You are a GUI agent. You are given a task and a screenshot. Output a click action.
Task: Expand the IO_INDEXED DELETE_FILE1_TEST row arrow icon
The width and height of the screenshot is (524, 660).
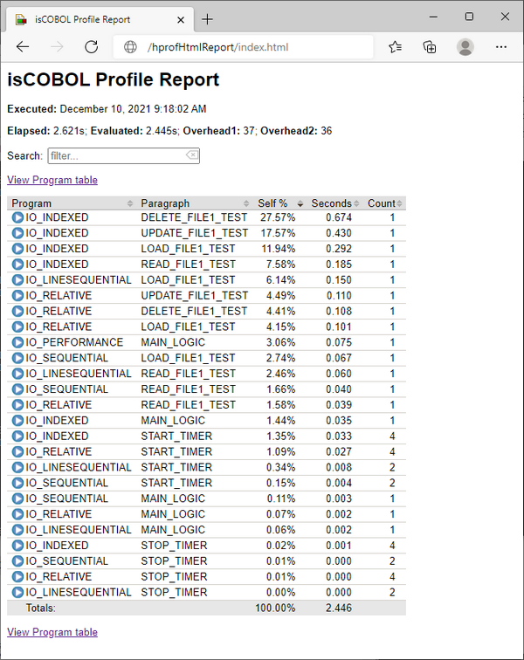(17, 217)
